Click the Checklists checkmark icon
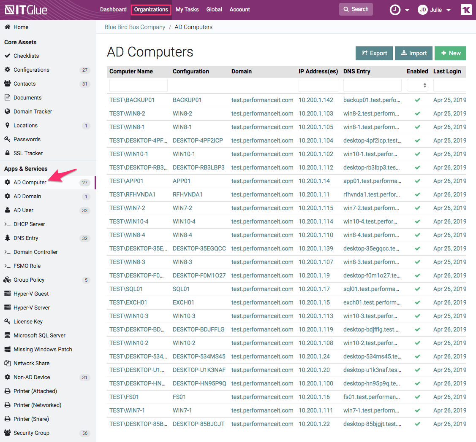Image resolution: width=476 pixels, height=442 pixels. [x=7, y=56]
